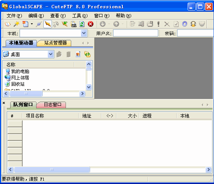Screen dimensions: 214x184
Task: Click the left tab scroll arrow in local pane
Action: [x=83, y=43]
